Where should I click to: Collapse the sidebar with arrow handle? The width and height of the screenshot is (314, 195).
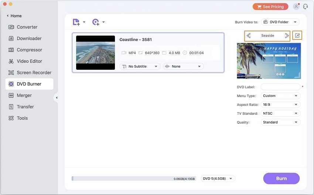coord(57,98)
